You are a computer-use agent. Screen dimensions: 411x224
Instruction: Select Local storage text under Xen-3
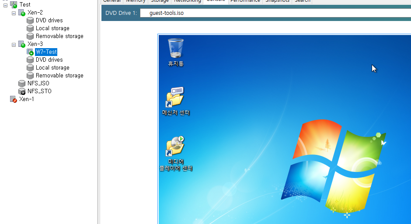tap(52, 68)
